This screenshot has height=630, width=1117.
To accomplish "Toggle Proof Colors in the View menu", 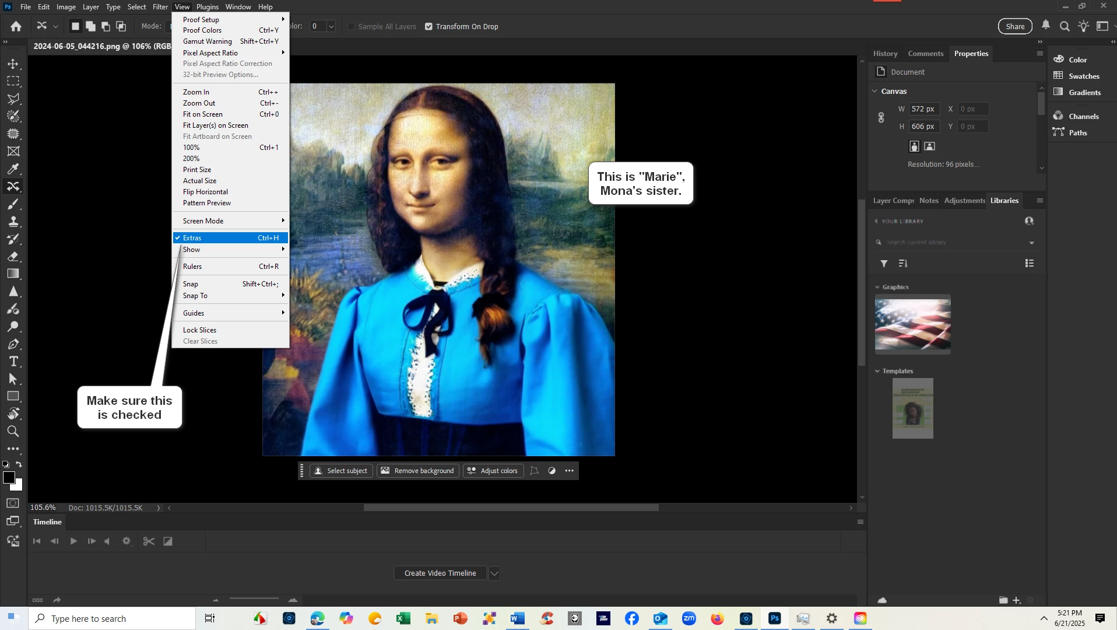I will point(231,30).
